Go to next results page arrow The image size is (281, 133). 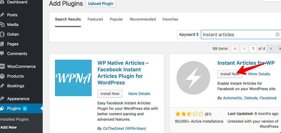271,49
